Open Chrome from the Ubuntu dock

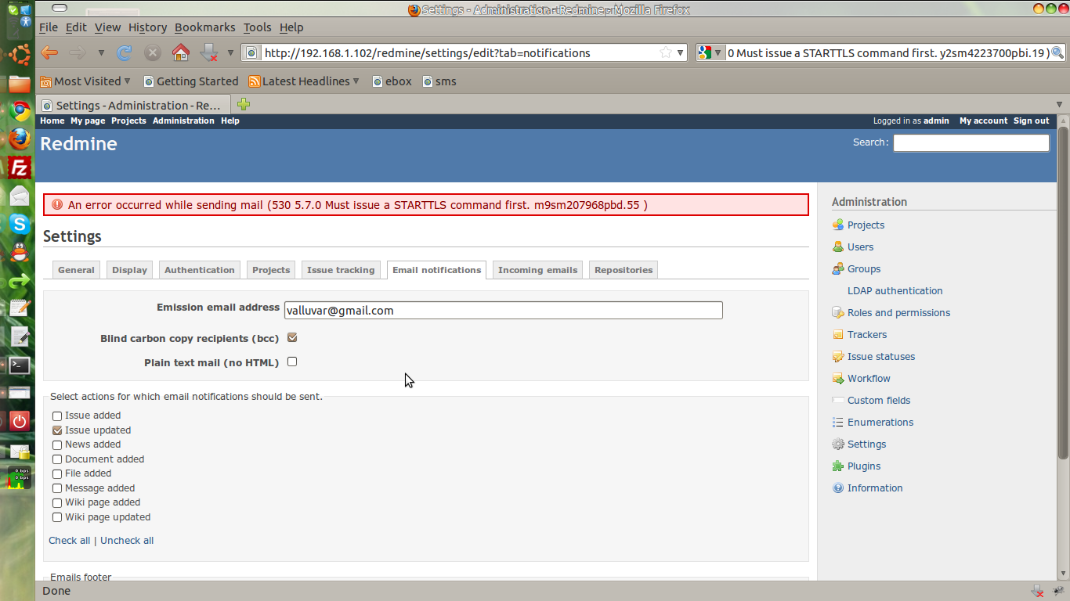20,110
